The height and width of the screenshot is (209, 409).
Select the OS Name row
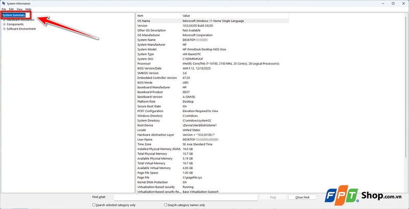(212, 21)
